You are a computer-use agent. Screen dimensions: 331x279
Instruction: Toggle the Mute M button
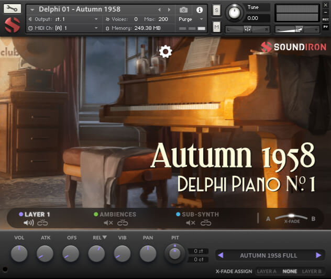point(216,27)
